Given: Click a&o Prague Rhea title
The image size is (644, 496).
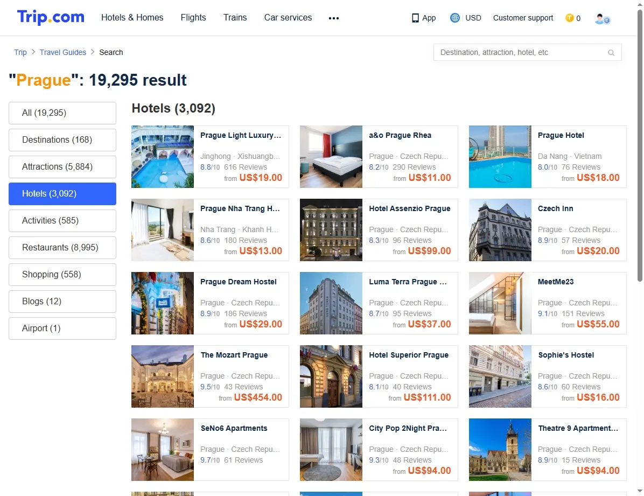Looking at the screenshot, I should click(400, 135).
